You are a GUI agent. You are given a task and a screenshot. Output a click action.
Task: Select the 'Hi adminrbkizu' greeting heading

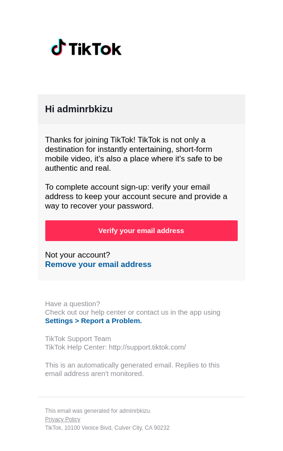(79, 109)
